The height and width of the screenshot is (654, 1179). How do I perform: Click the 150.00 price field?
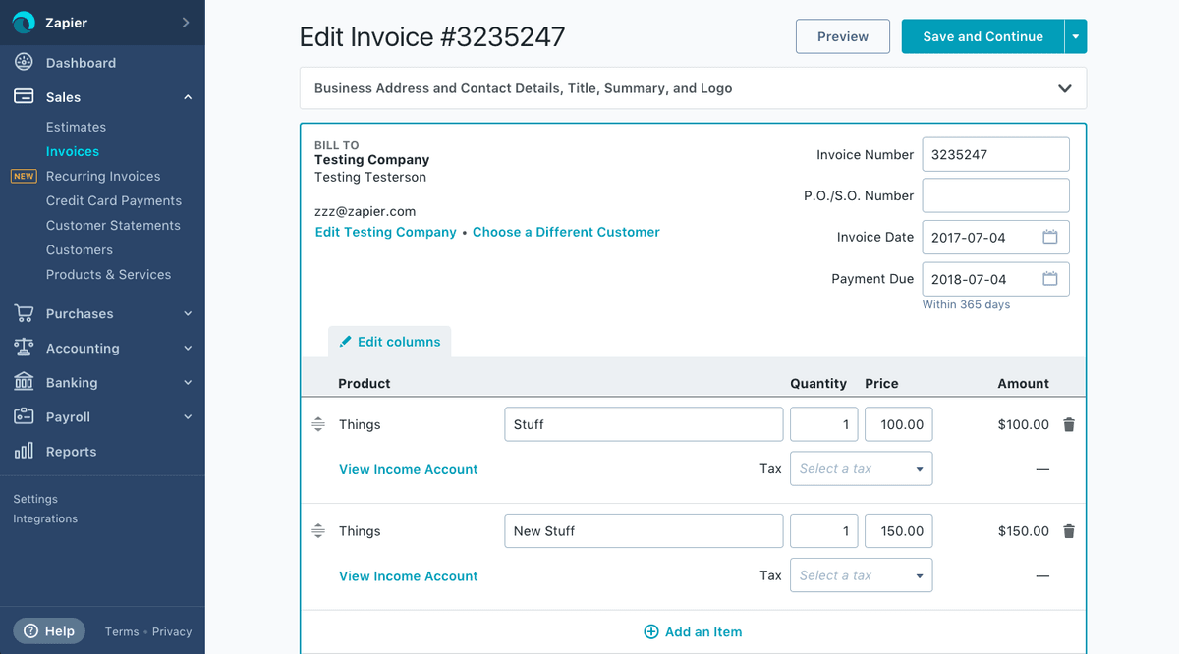[x=899, y=530]
